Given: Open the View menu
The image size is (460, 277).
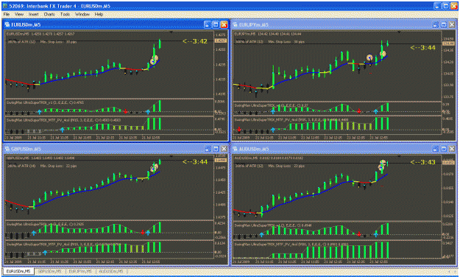Looking at the screenshot, I should [x=19, y=14].
